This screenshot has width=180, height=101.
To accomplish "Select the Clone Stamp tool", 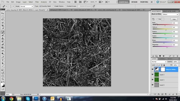I will click(3, 39).
